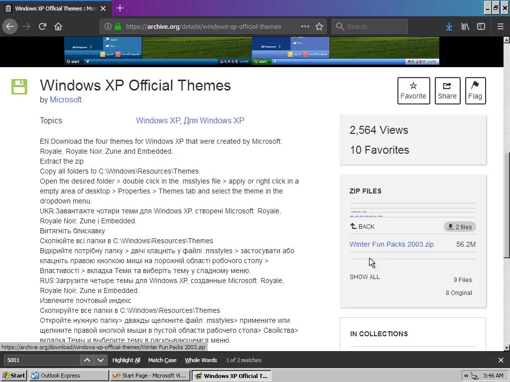
Task: Click the scrollbar up arrow
Action: point(507,40)
